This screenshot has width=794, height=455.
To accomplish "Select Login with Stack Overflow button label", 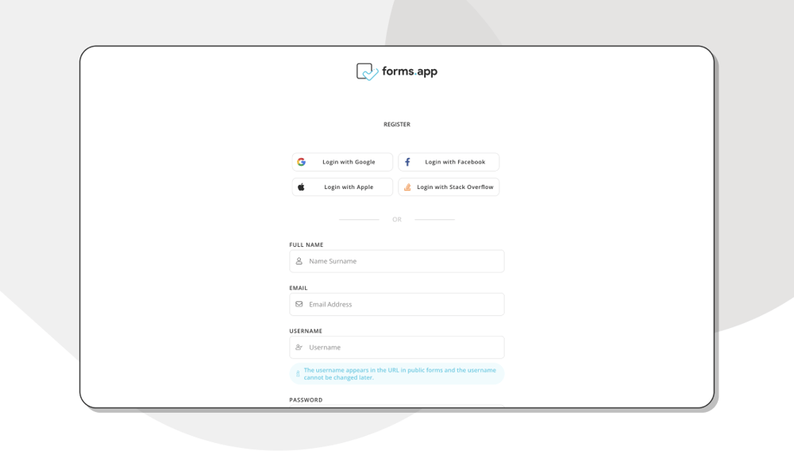I will coord(455,187).
